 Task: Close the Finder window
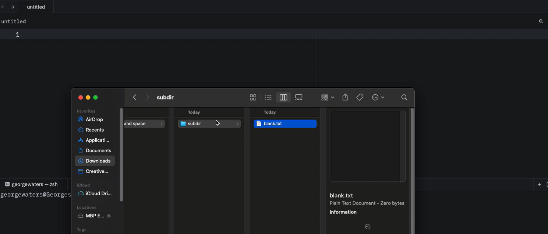coord(80,97)
